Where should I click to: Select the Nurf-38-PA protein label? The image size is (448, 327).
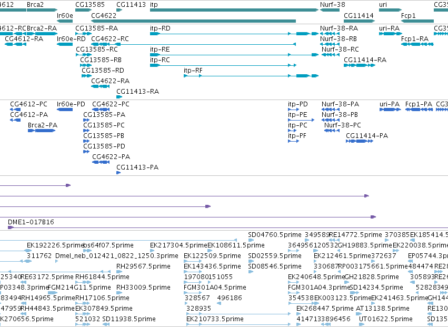(x=340, y=104)
